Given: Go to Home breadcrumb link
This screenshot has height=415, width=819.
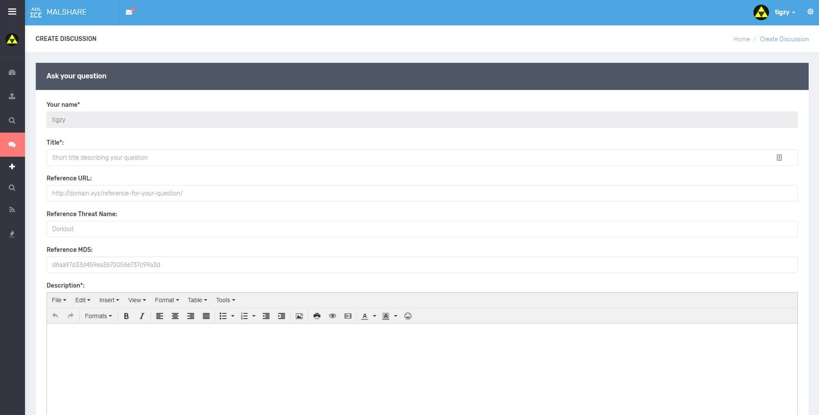Looking at the screenshot, I should 741,39.
